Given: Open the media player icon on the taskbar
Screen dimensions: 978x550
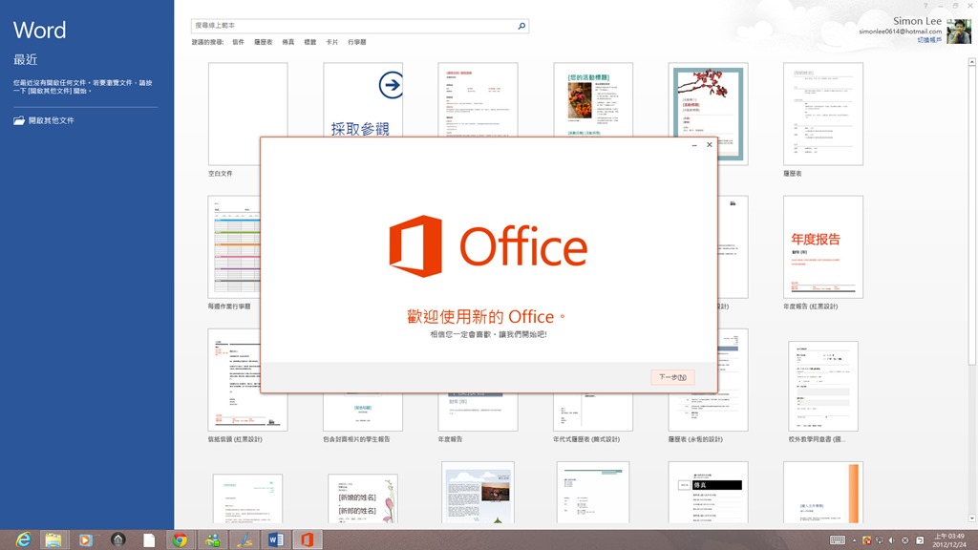Looking at the screenshot, I should click(85, 540).
